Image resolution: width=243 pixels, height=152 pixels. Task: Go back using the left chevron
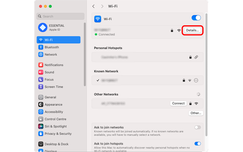coord(94,6)
